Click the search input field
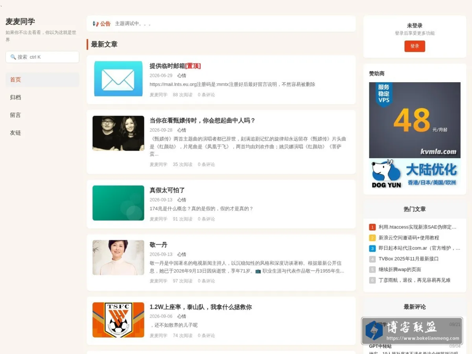 click(x=42, y=57)
